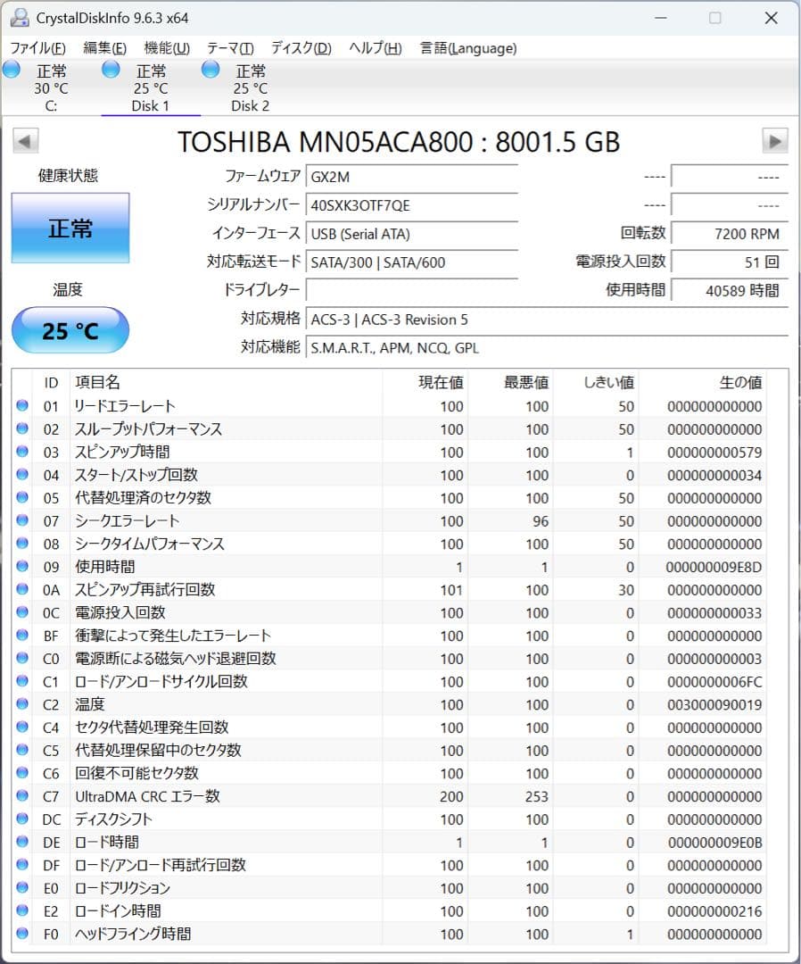Go to next disk with right arrow
801x964 pixels.
pos(775,141)
